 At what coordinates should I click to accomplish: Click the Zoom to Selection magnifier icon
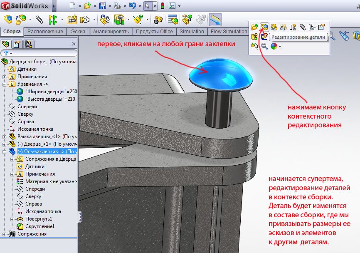point(264,46)
